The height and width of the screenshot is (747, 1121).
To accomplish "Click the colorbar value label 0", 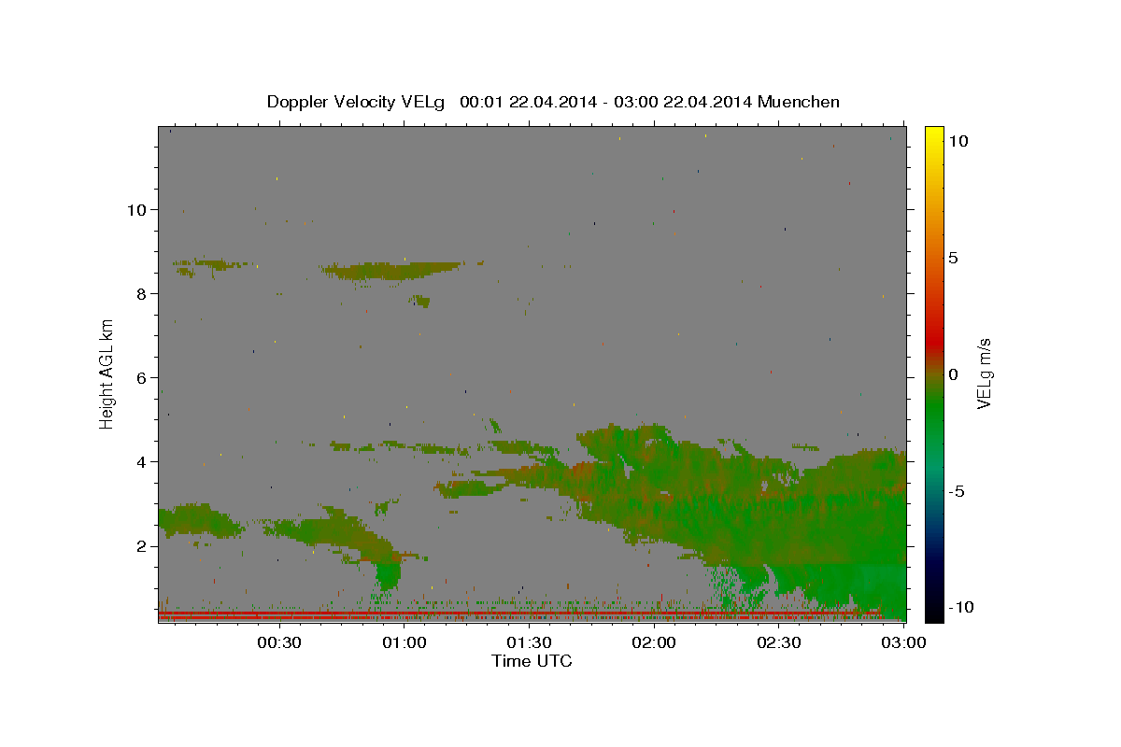I will click(954, 373).
